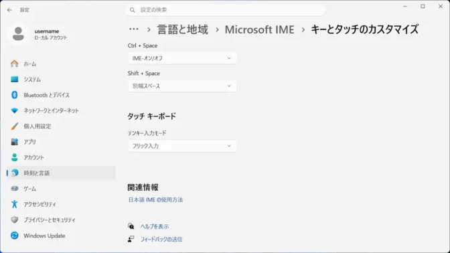Open プライバシーとセキュリティ settings

[x=61, y=220]
